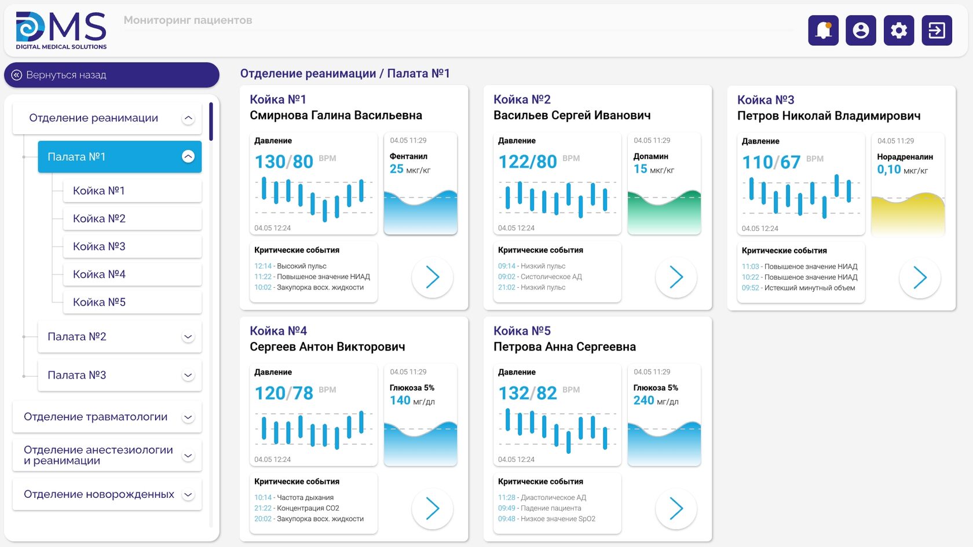
Task: Expand Отделение травматологии section
Action: click(x=188, y=417)
